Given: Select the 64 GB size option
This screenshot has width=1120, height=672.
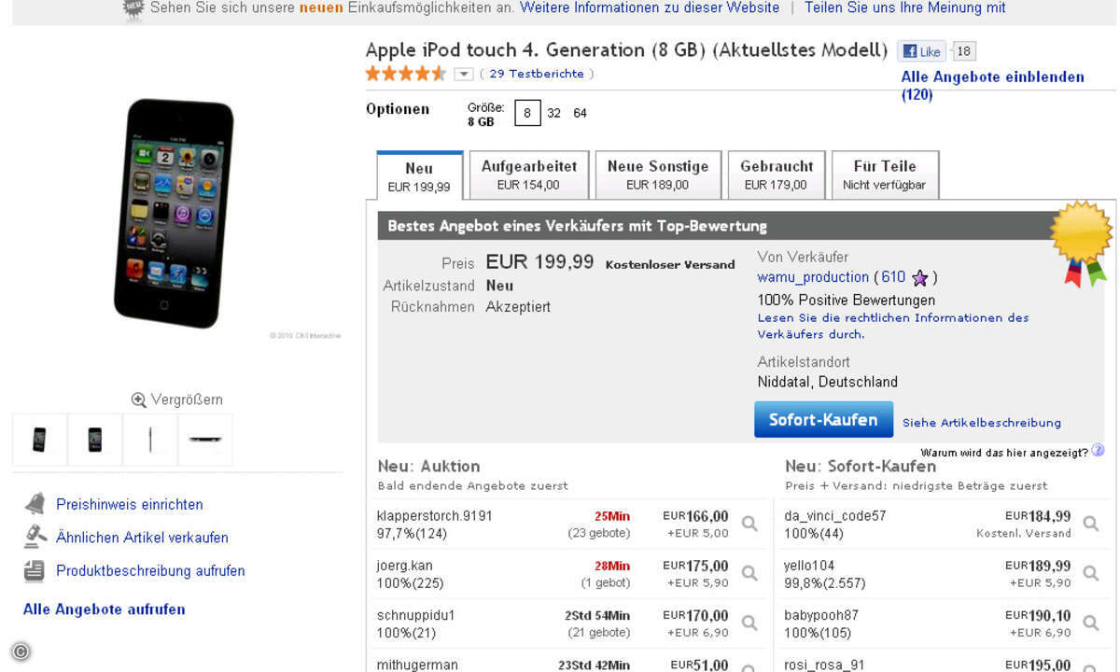Looking at the screenshot, I should (x=581, y=113).
